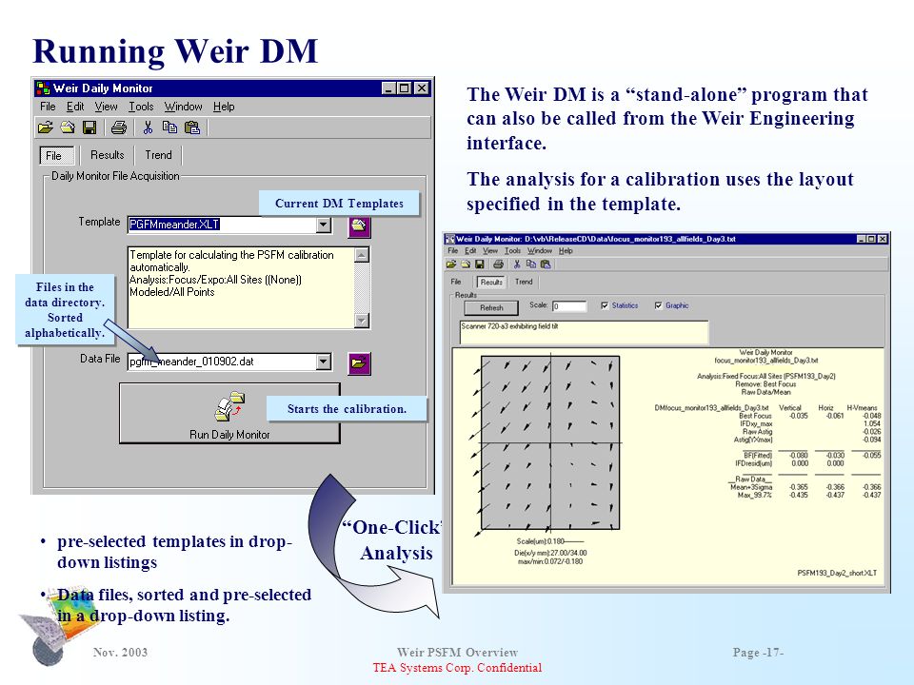
Task: Select the File tab in results window
Action: (456, 282)
